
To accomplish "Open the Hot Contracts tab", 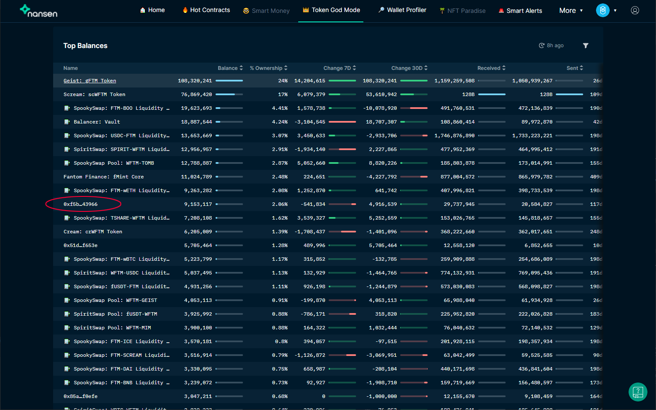I will (206, 10).
